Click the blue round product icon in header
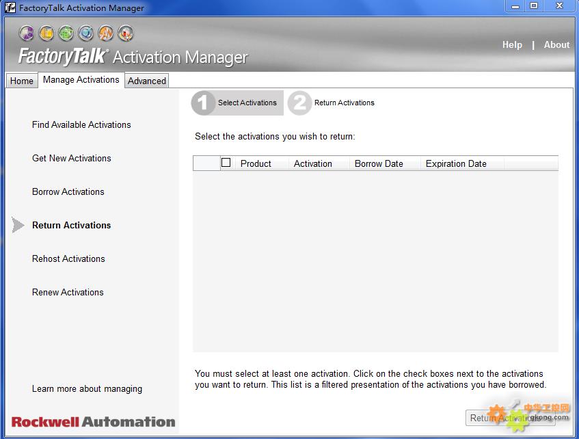This screenshot has height=439, width=579. pyautogui.click(x=86, y=34)
